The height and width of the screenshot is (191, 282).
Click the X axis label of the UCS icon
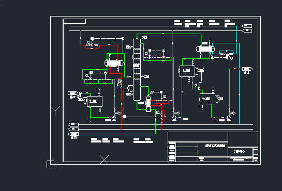click(105, 160)
